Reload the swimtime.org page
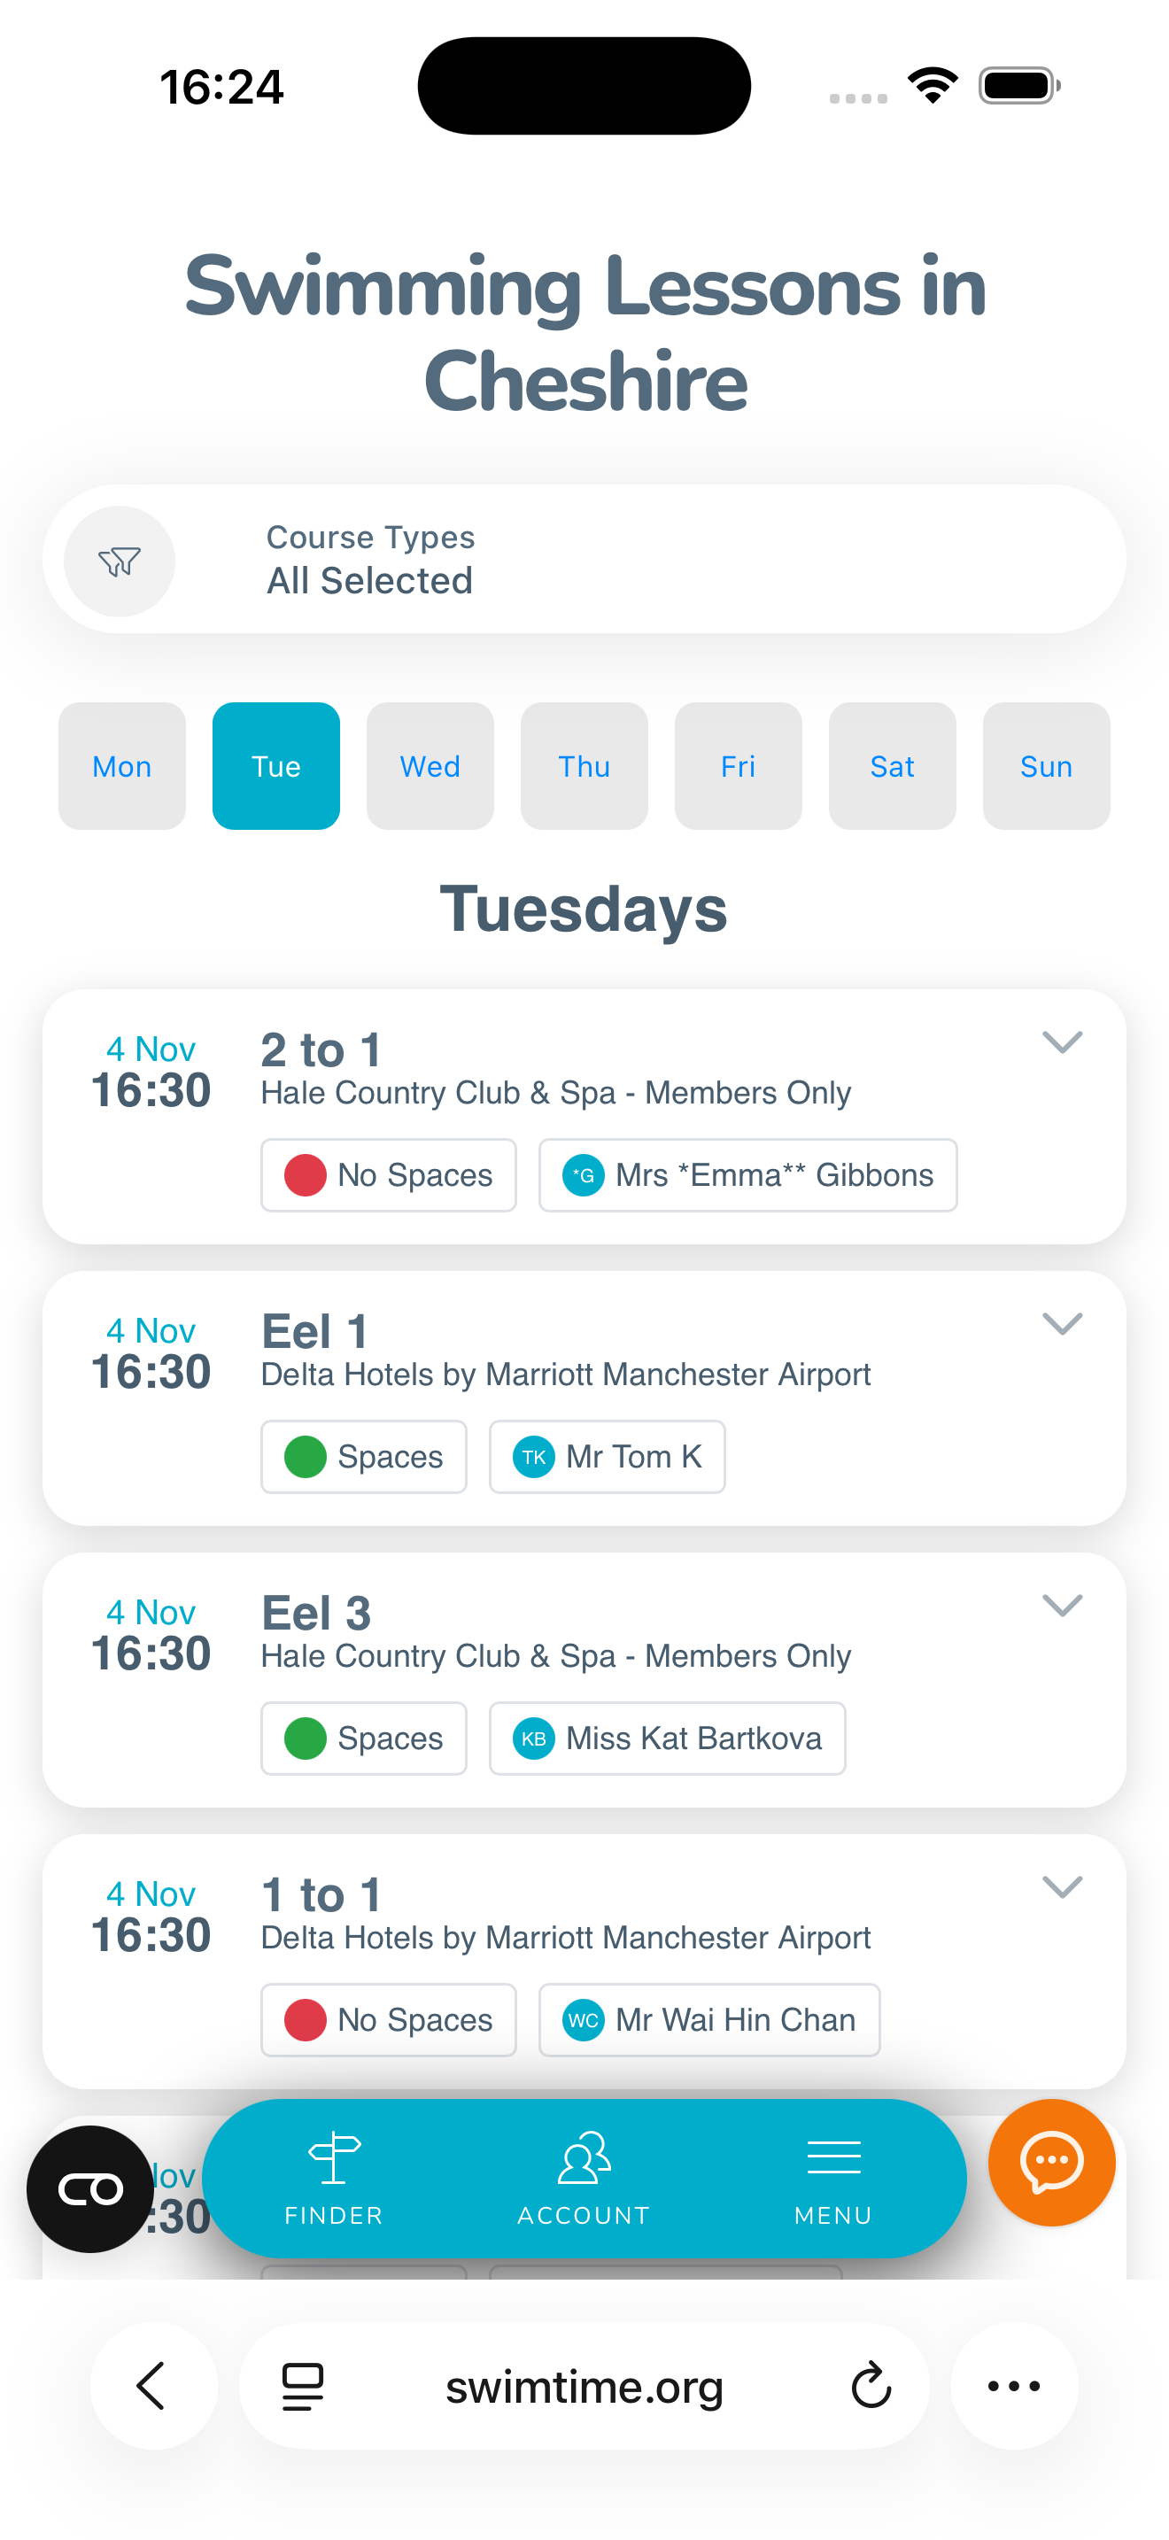 coord(871,2386)
